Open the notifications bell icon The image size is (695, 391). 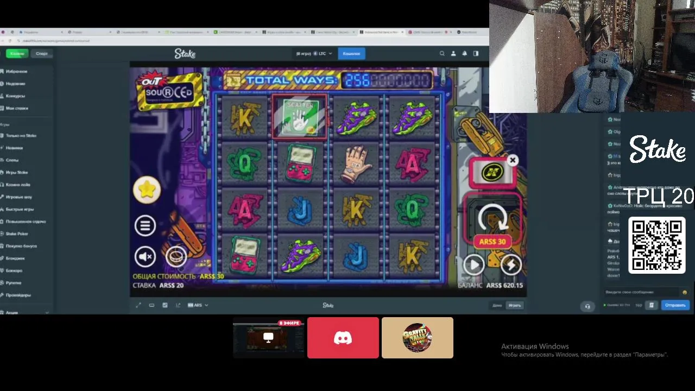click(x=464, y=54)
